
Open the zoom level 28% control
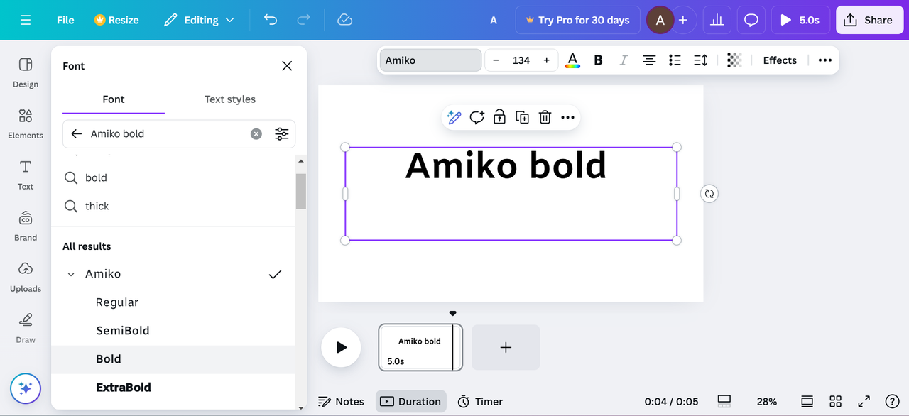point(767,402)
